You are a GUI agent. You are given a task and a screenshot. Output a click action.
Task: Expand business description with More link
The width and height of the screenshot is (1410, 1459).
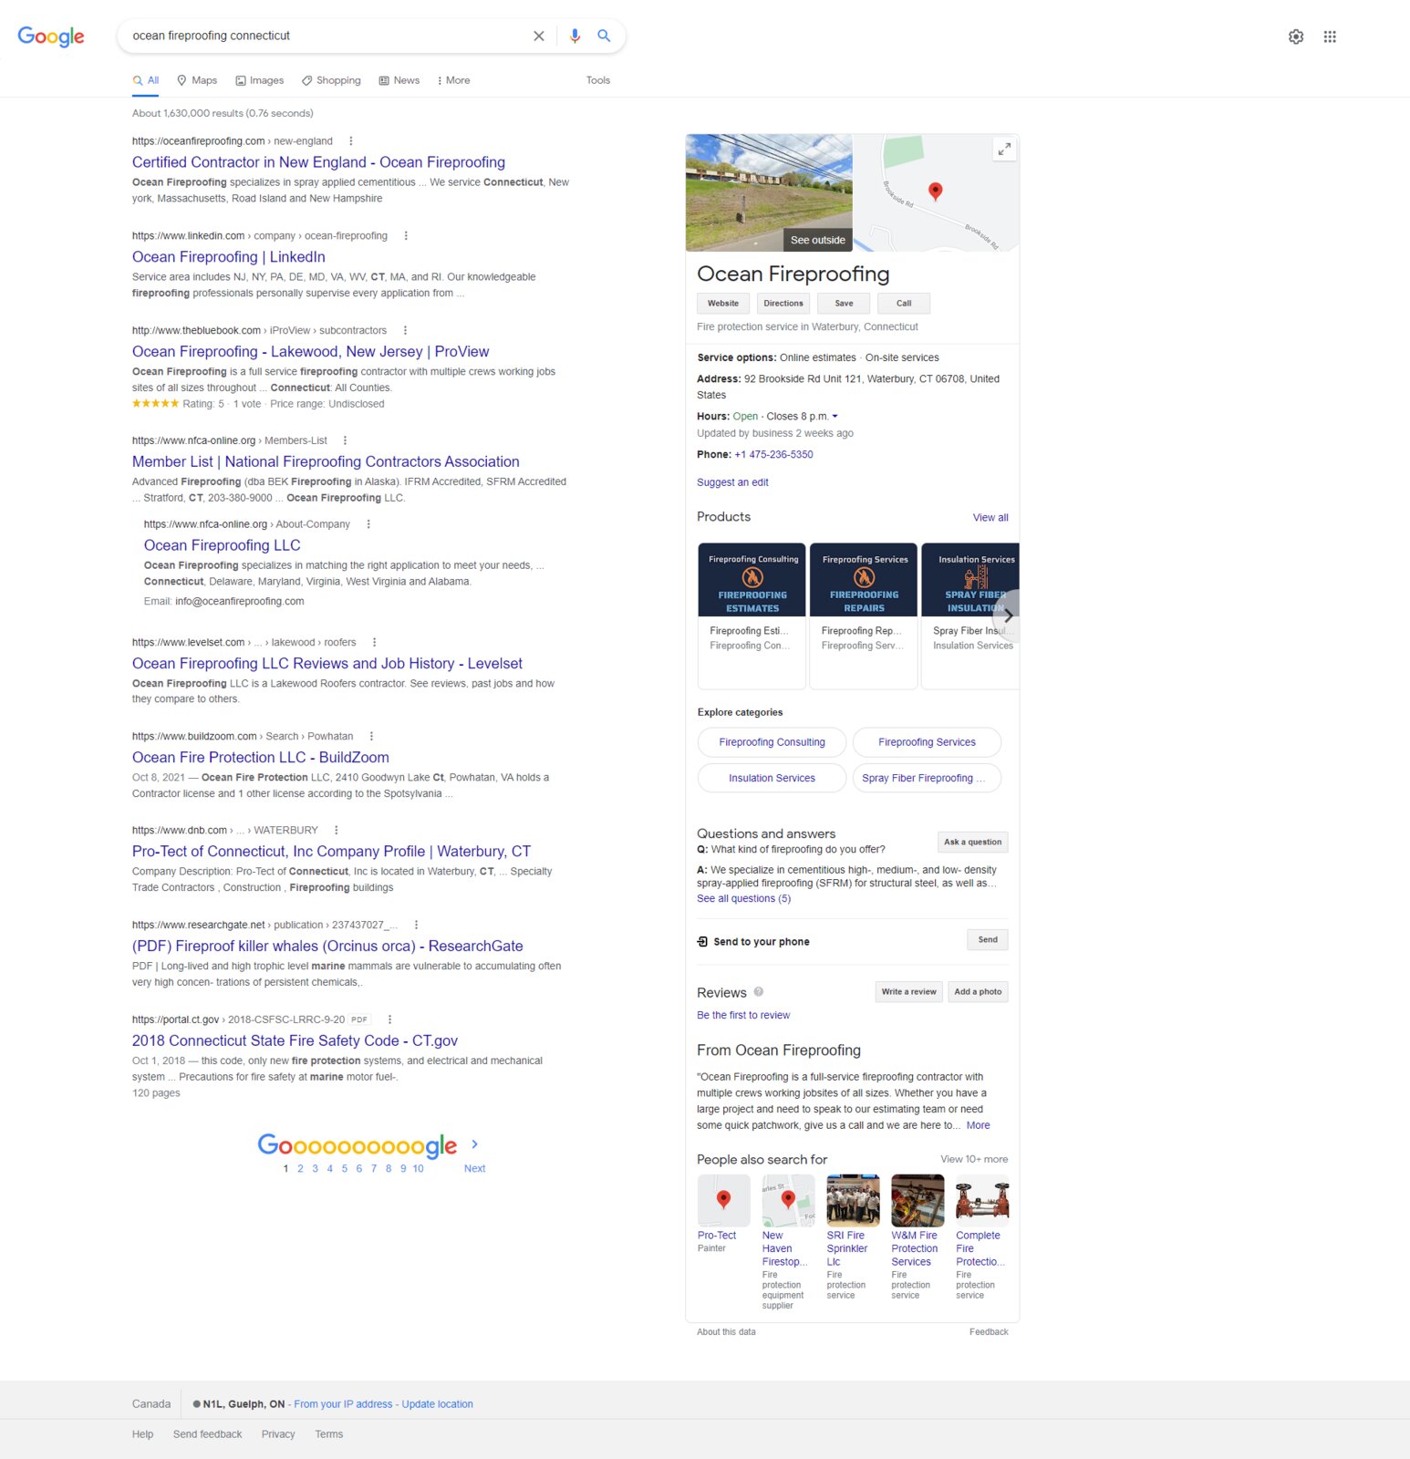coord(978,1125)
